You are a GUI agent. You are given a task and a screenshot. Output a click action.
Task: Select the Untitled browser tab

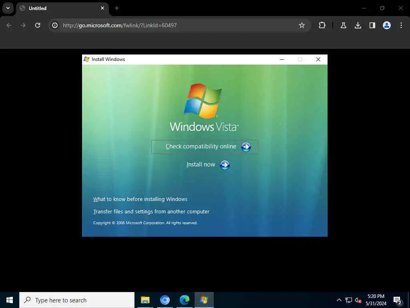[63, 8]
